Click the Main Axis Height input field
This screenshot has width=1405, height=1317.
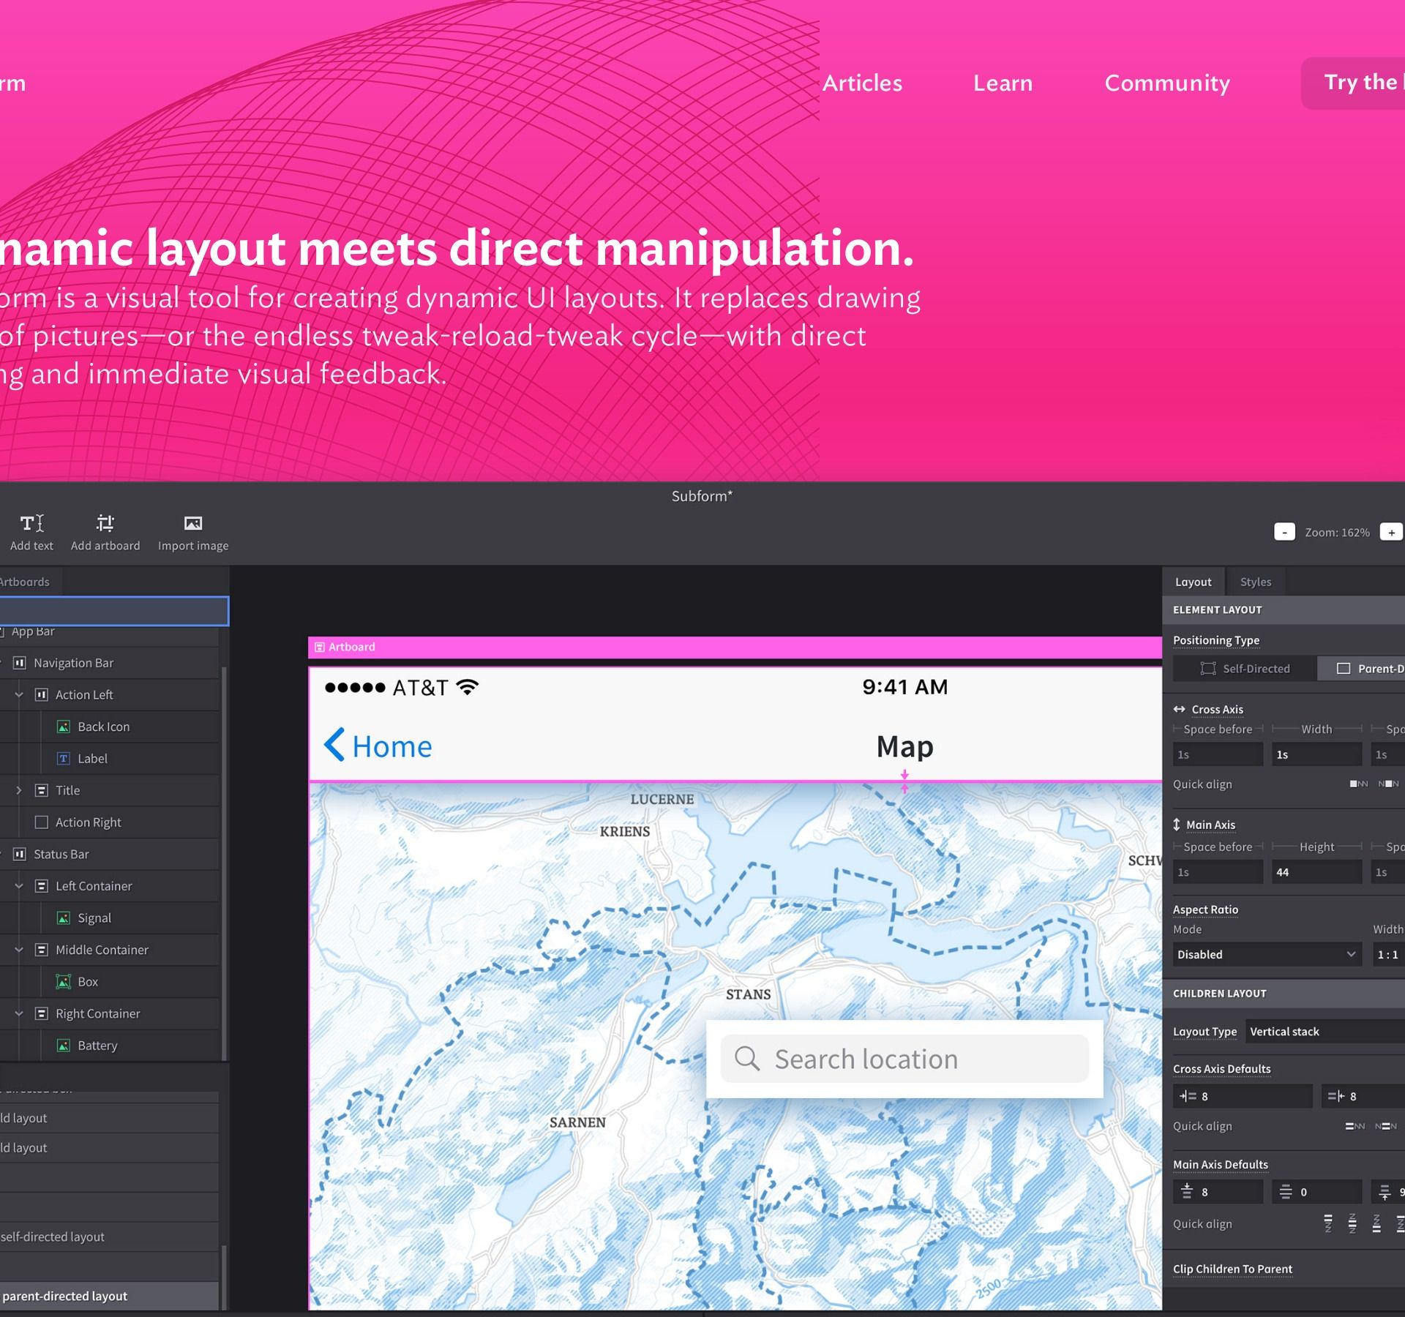1316,872
